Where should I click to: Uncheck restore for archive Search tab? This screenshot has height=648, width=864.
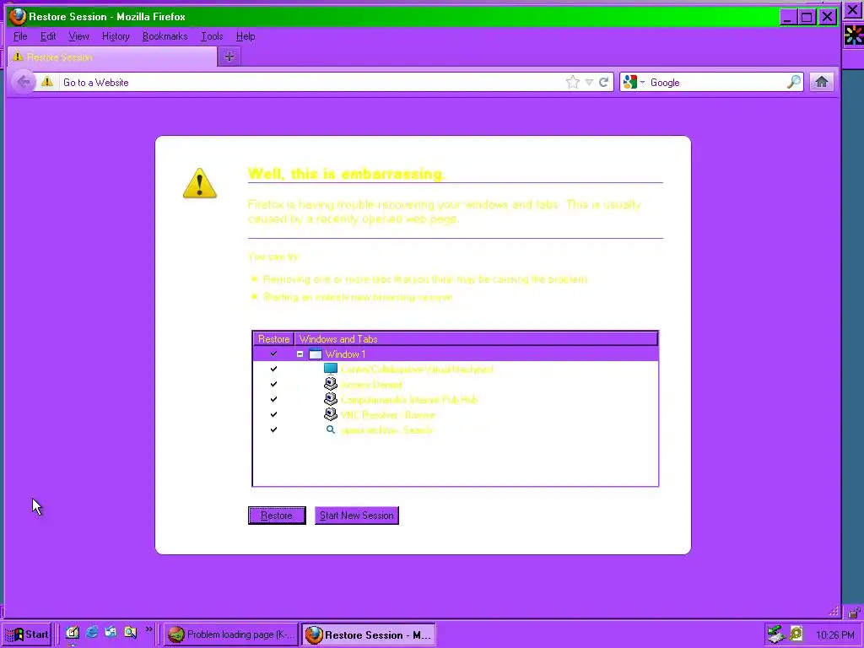pyautogui.click(x=273, y=429)
